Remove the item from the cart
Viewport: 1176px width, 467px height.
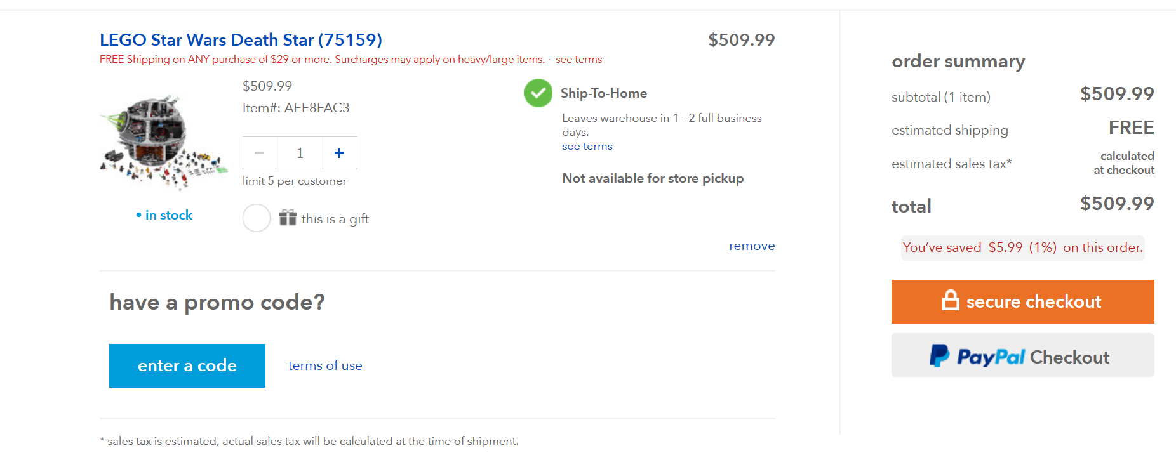pyautogui.click(x=752, y=246)
